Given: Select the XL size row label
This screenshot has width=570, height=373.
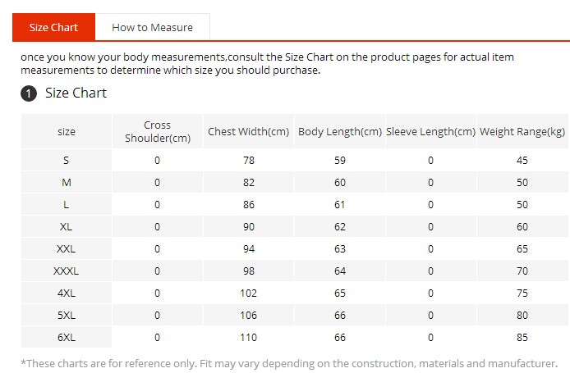Looking at the screenshot, I should 67,226.
